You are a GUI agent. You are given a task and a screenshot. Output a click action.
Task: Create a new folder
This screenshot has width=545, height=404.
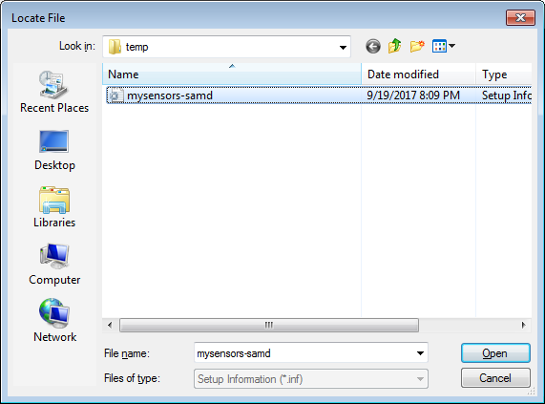417,46
